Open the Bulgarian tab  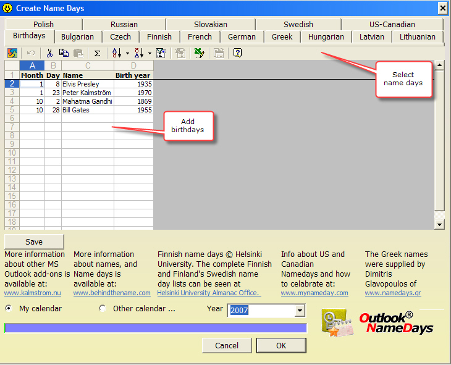coord(77,37)
